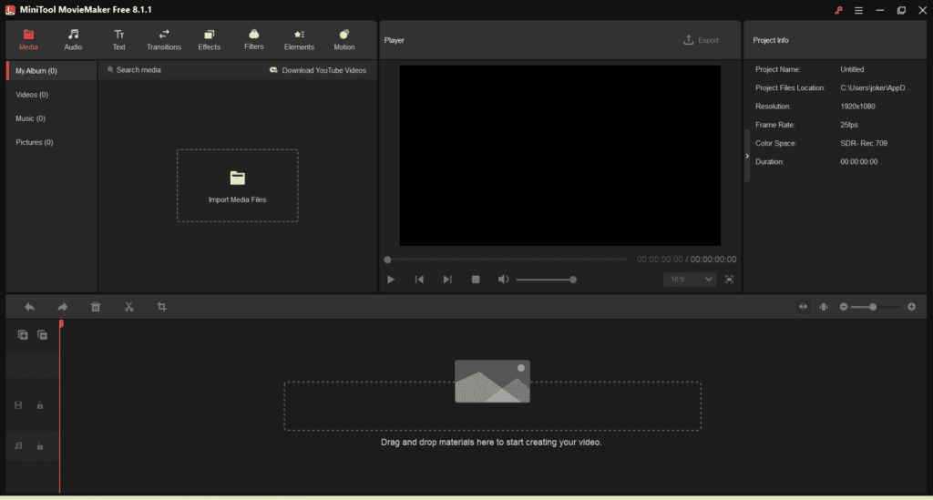Image resolution: width=933 pixels, height=500 pixels.
Task: Click the split (scissors) tool in timeline toolbar
Action: coord(128,307)
